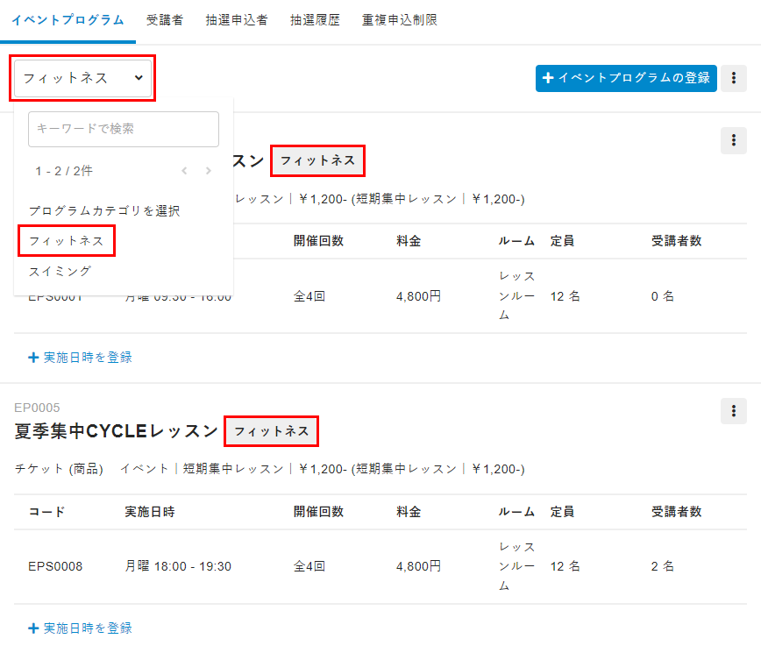The width and height of the screenshot is (761, 653).
Task: Switch to the 抽選履歴 tab
Action: pos(315,20)
